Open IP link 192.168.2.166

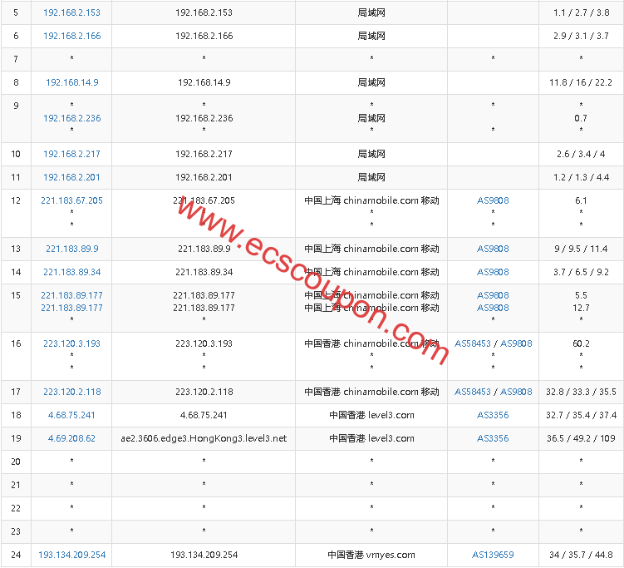[71, 36]
